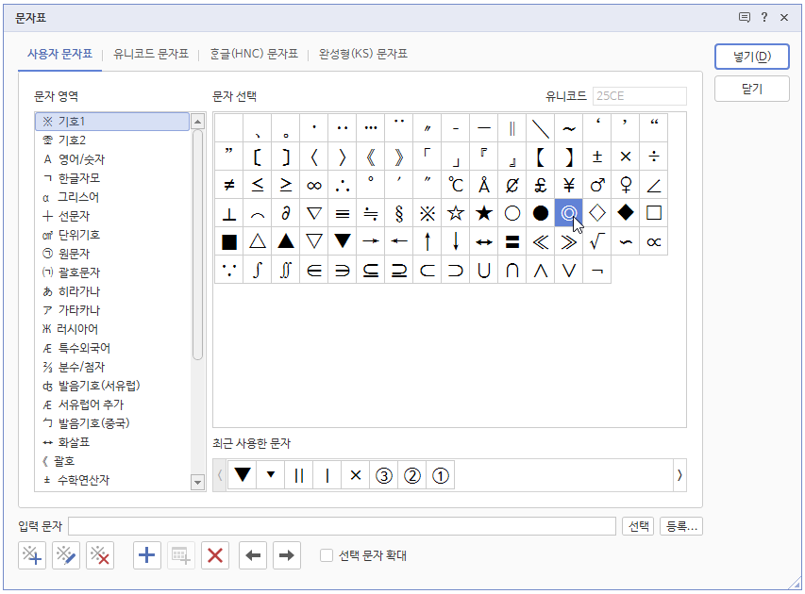Enable the 선택 문자 확대 checkbox
The width and height of the screenshot is (805, 594).
pos(327,555)
